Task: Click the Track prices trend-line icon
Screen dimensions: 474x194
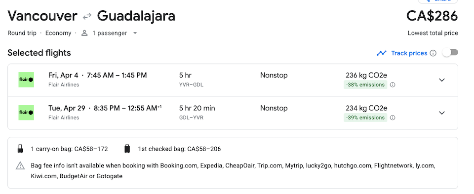Action: pos(382,53)
